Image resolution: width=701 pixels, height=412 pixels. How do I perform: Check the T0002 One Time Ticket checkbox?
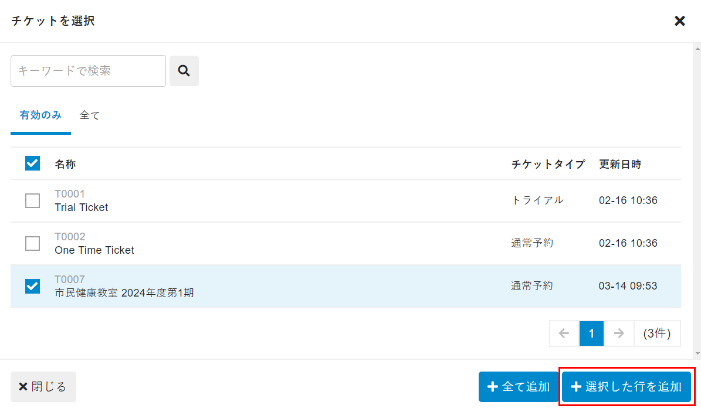click(x=33, y=243)
